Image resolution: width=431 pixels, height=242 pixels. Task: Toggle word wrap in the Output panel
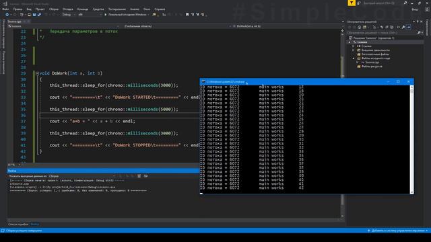coord(145,176)
